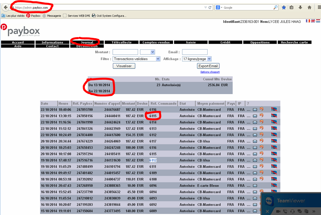The height and width of the screenshot is (215, 321).
Task: Open the currency dropdown next to Montant
Action: (x=147, y=52)
